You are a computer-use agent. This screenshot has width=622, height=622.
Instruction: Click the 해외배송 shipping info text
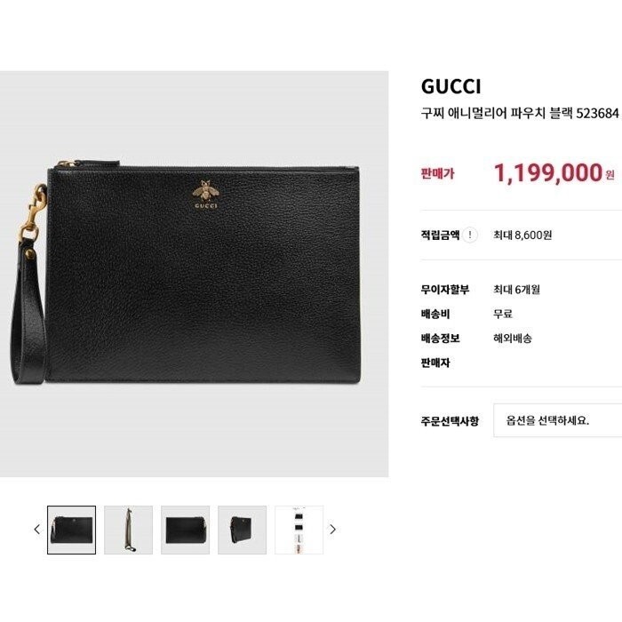point(513,339)
